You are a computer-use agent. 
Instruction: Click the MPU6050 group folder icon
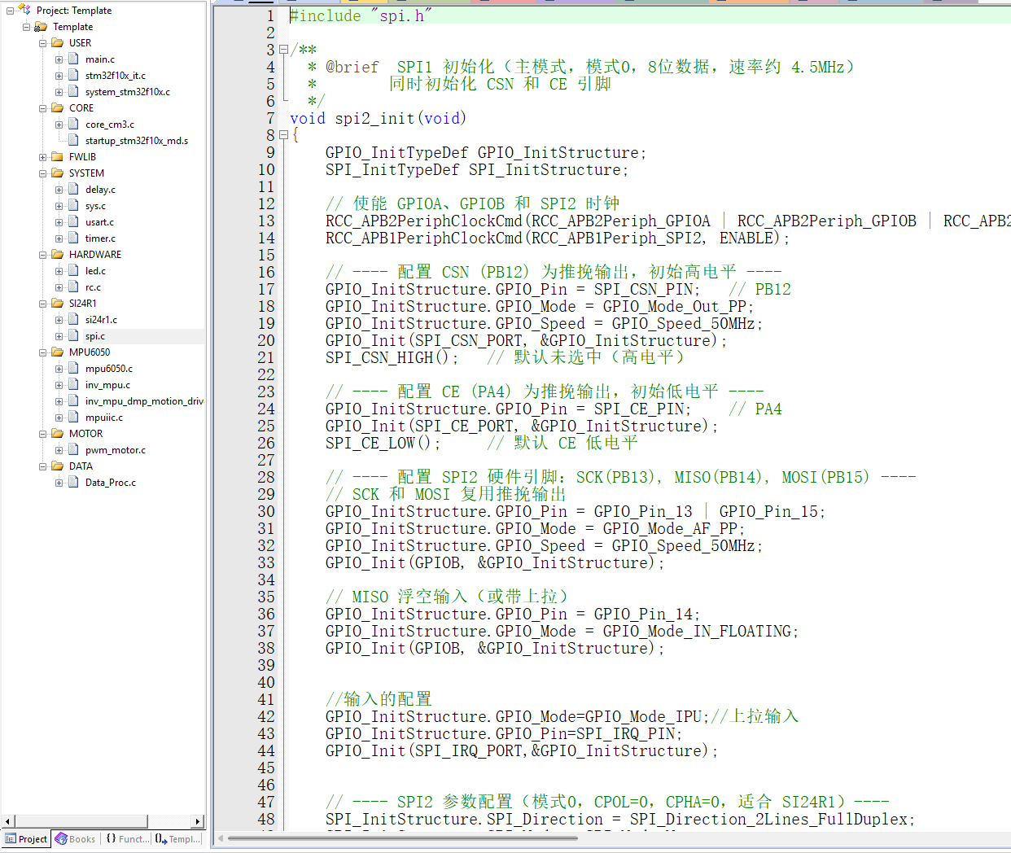(57, 352)
